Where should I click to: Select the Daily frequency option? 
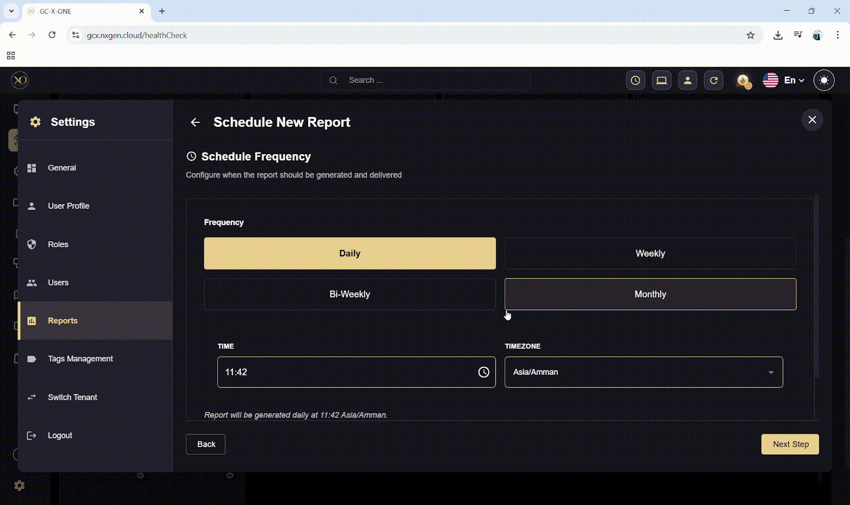click(350, 254)
